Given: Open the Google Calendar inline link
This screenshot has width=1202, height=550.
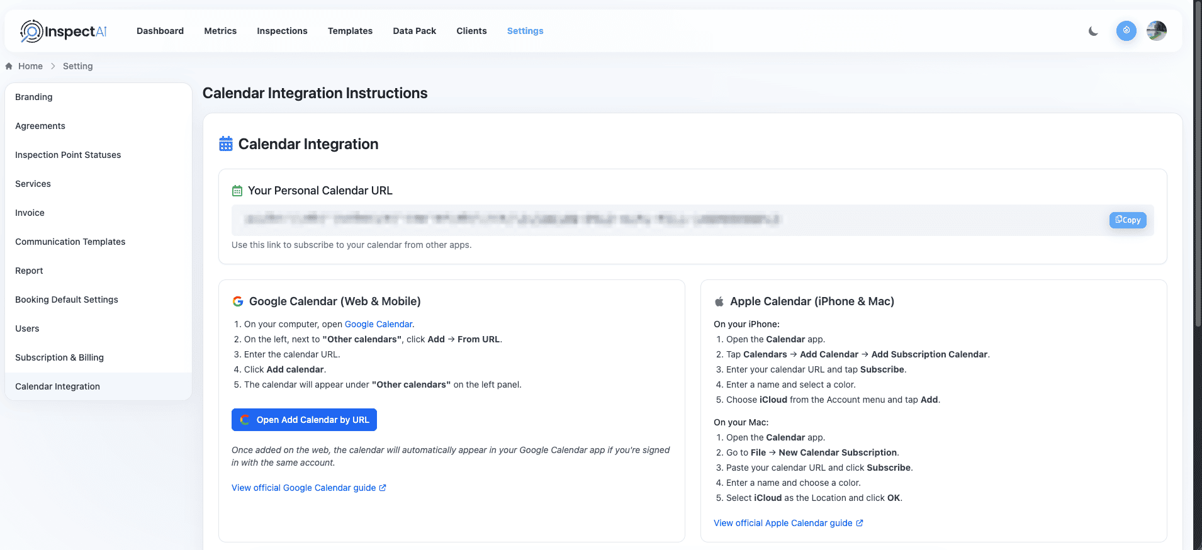Looking at the screenshot, I should coord(378,324).
